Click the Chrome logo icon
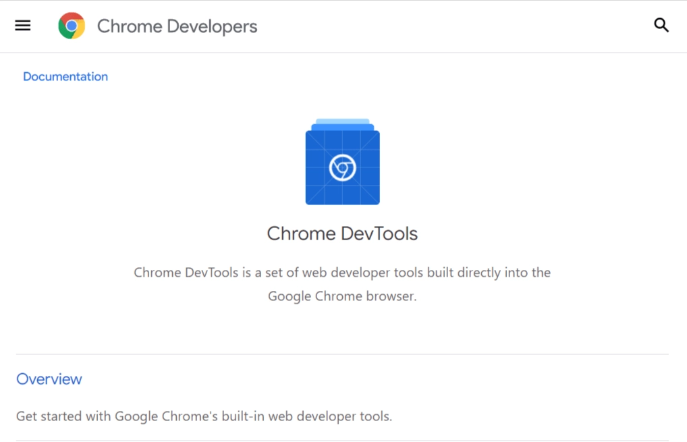The height and width of the screenshot is (442, 687). coord(72,26)
